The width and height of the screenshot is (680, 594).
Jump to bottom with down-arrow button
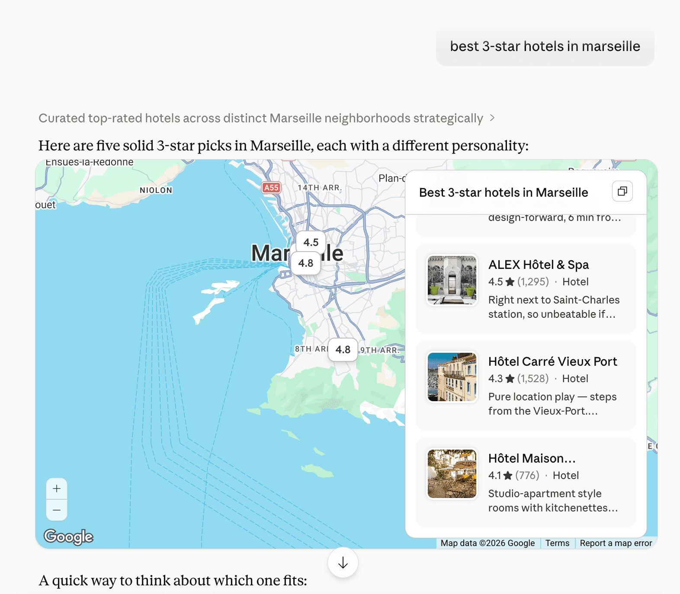[x=343, y=562]
